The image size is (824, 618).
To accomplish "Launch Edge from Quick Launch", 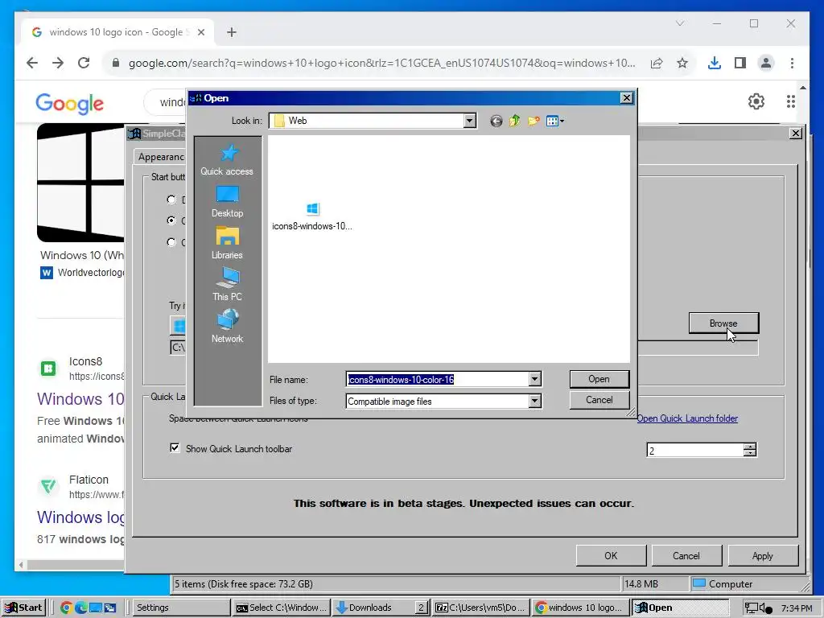I will [x=80, y=608].
